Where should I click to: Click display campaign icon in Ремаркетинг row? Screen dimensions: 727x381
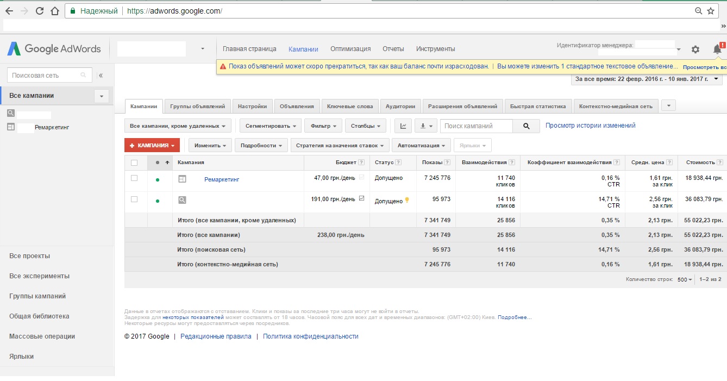click(182, 178)
